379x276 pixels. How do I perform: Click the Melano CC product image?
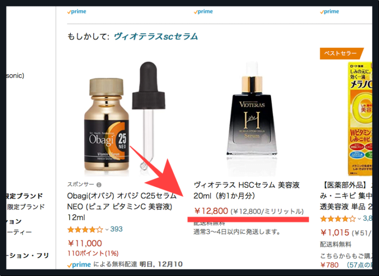click(x=360, y=119)
